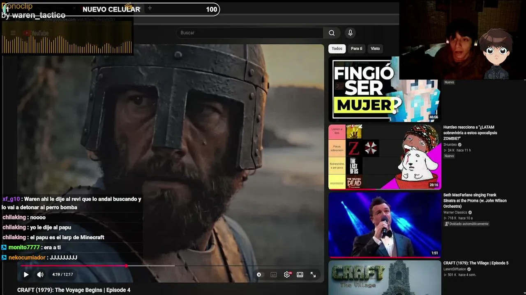Open the Huntleo zombie tier list thumbnail

(385, 157)
